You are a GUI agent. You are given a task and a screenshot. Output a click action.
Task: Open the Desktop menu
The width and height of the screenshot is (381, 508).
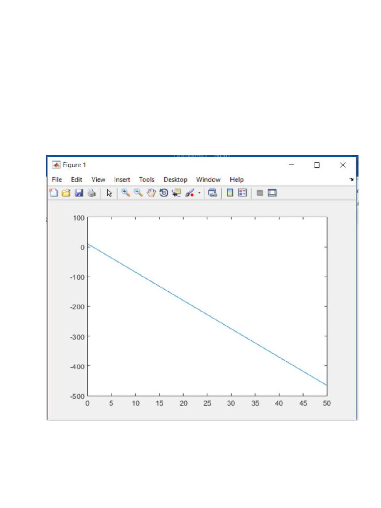point(175,180)
